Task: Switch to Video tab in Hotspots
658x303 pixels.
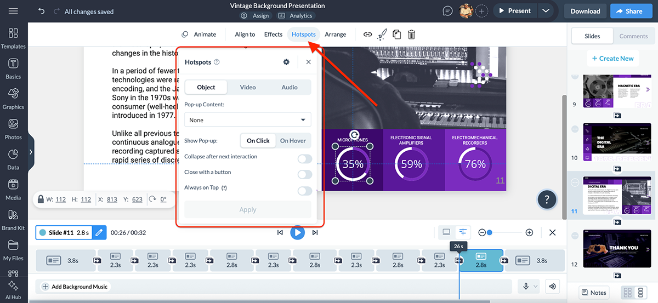Action: [248, 87]
